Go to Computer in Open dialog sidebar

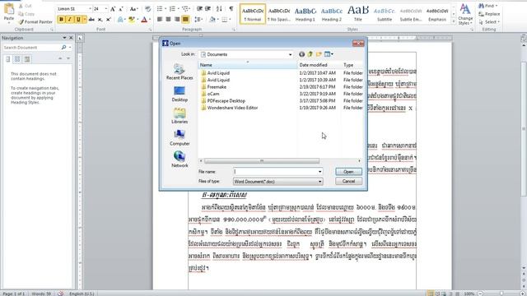[x=180, y=137]
